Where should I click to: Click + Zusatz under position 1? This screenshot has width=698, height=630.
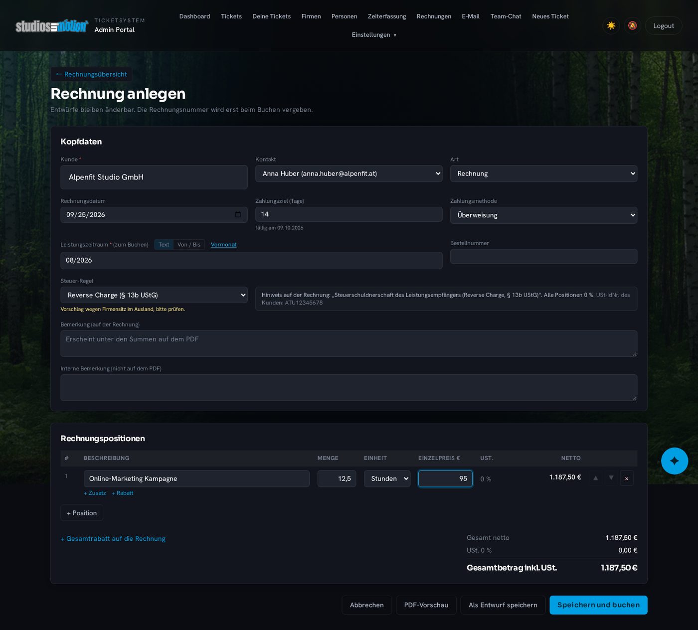coord(95,493)
